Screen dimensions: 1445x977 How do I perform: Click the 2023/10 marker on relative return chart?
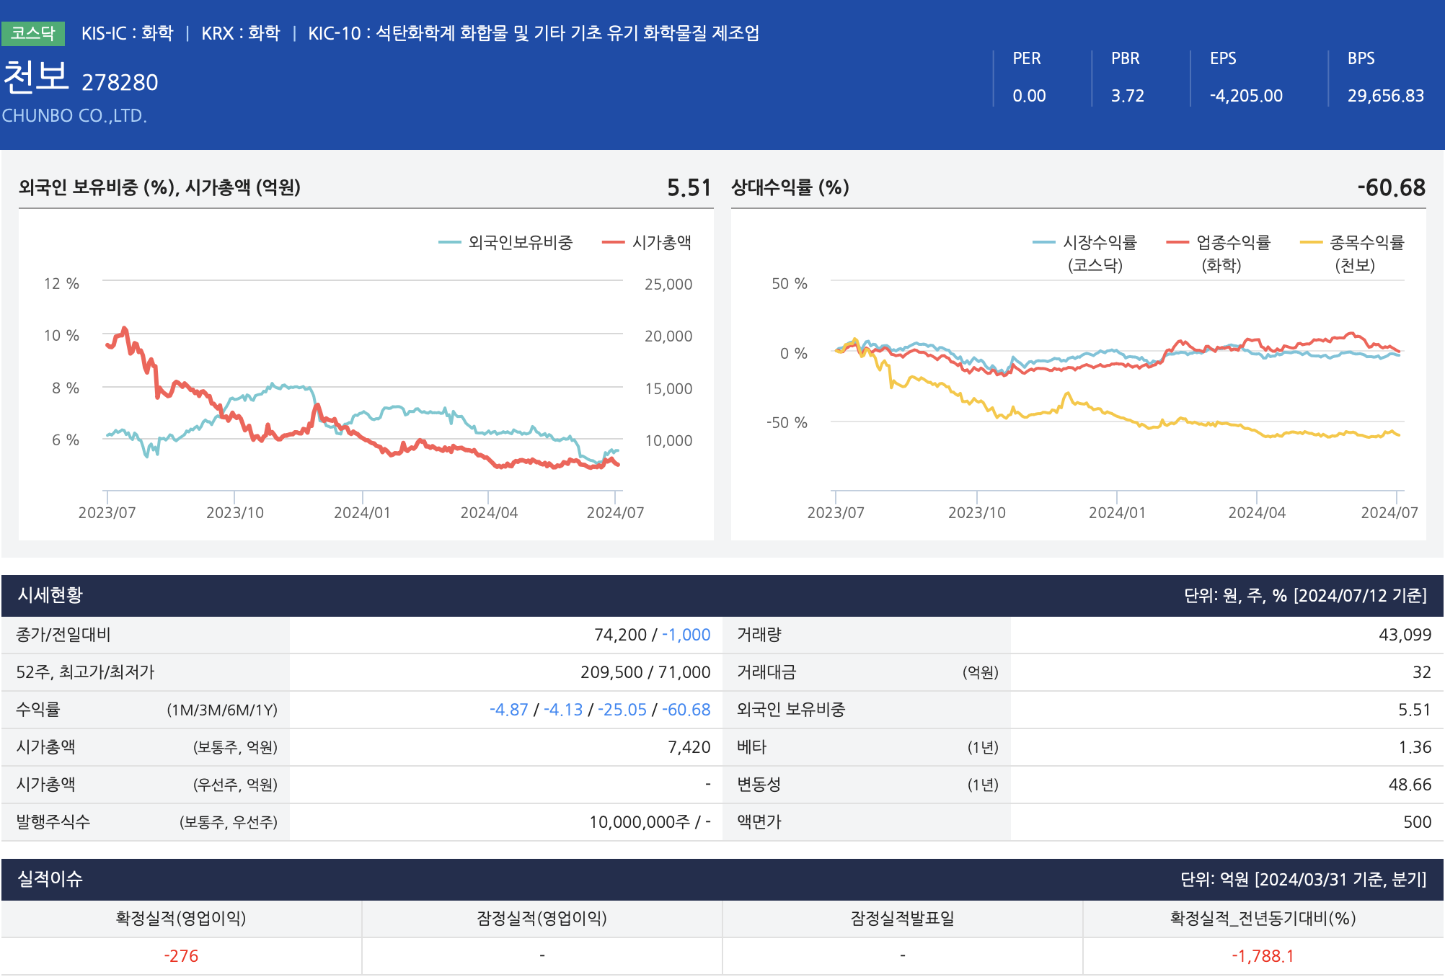[976, 512]
